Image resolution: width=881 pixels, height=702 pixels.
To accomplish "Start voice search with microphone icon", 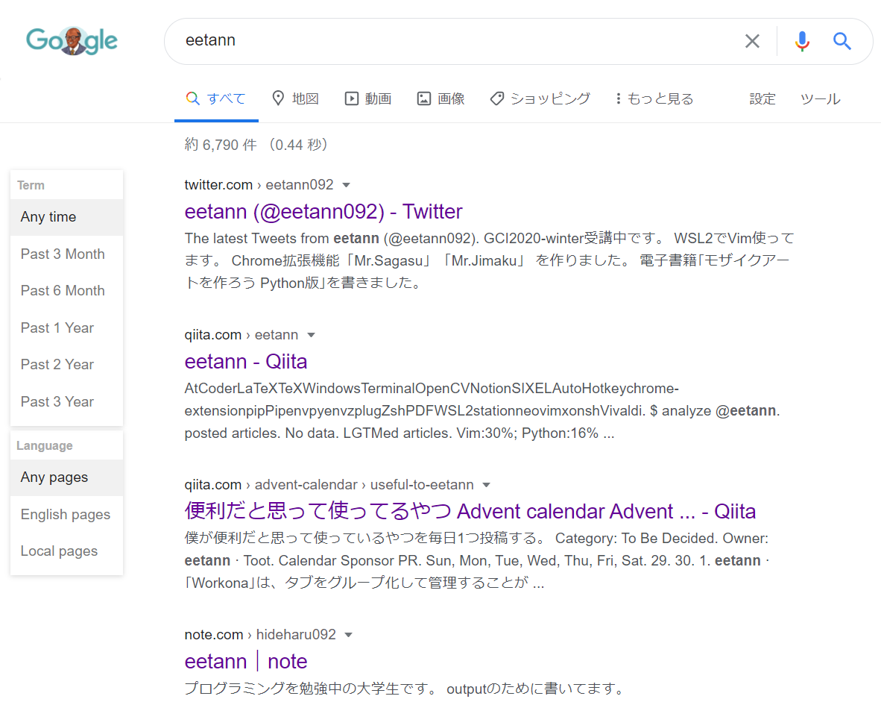I will point(802,41).
